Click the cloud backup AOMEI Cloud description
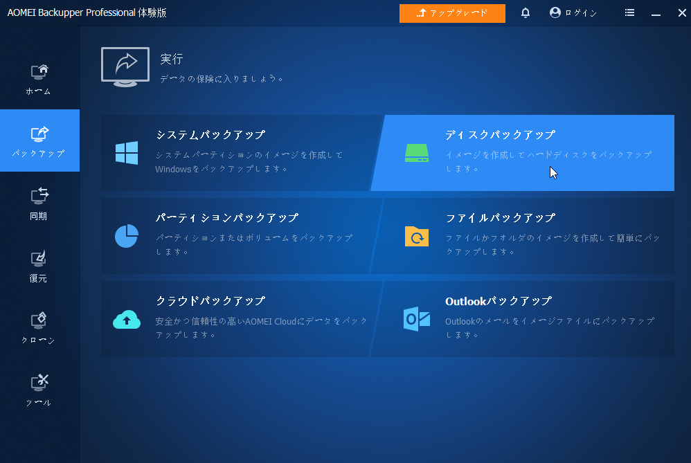Viewport: 691px width, 463px height. coord(261,328)
